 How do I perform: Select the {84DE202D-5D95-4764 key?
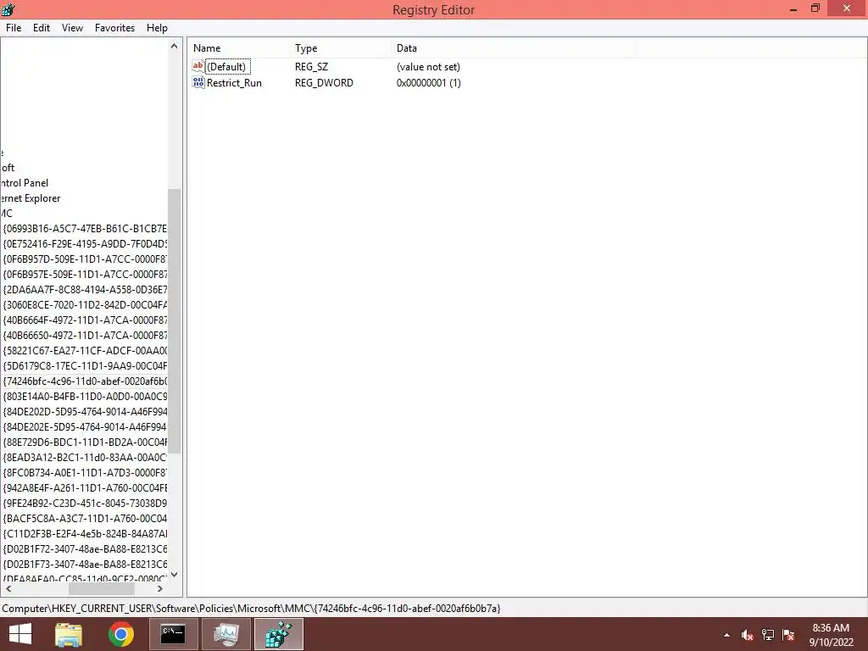coord(85,412)
